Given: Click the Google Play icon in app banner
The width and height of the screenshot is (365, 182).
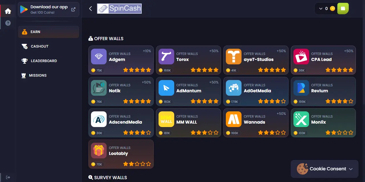Looking at the screenshot, I should [x=24, y=9].
